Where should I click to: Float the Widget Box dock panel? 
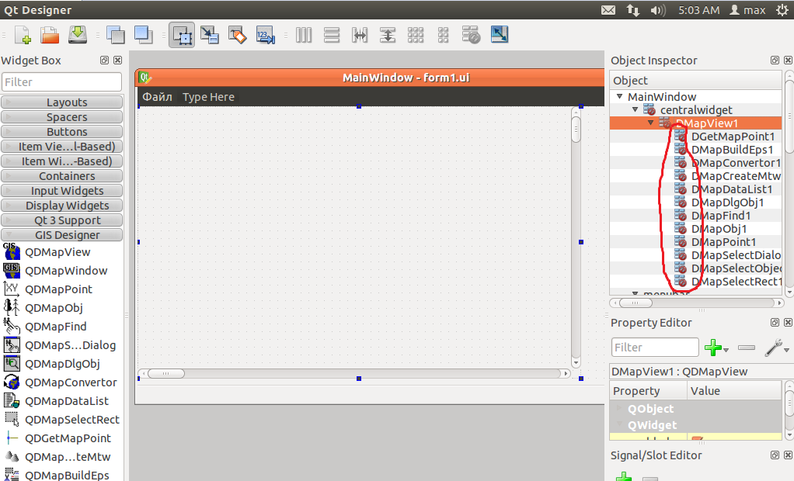coord(104,61)
